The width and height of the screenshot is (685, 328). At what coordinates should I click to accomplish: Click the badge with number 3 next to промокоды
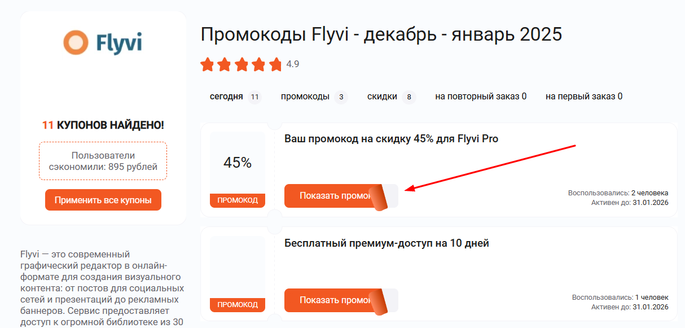(341, 97)
